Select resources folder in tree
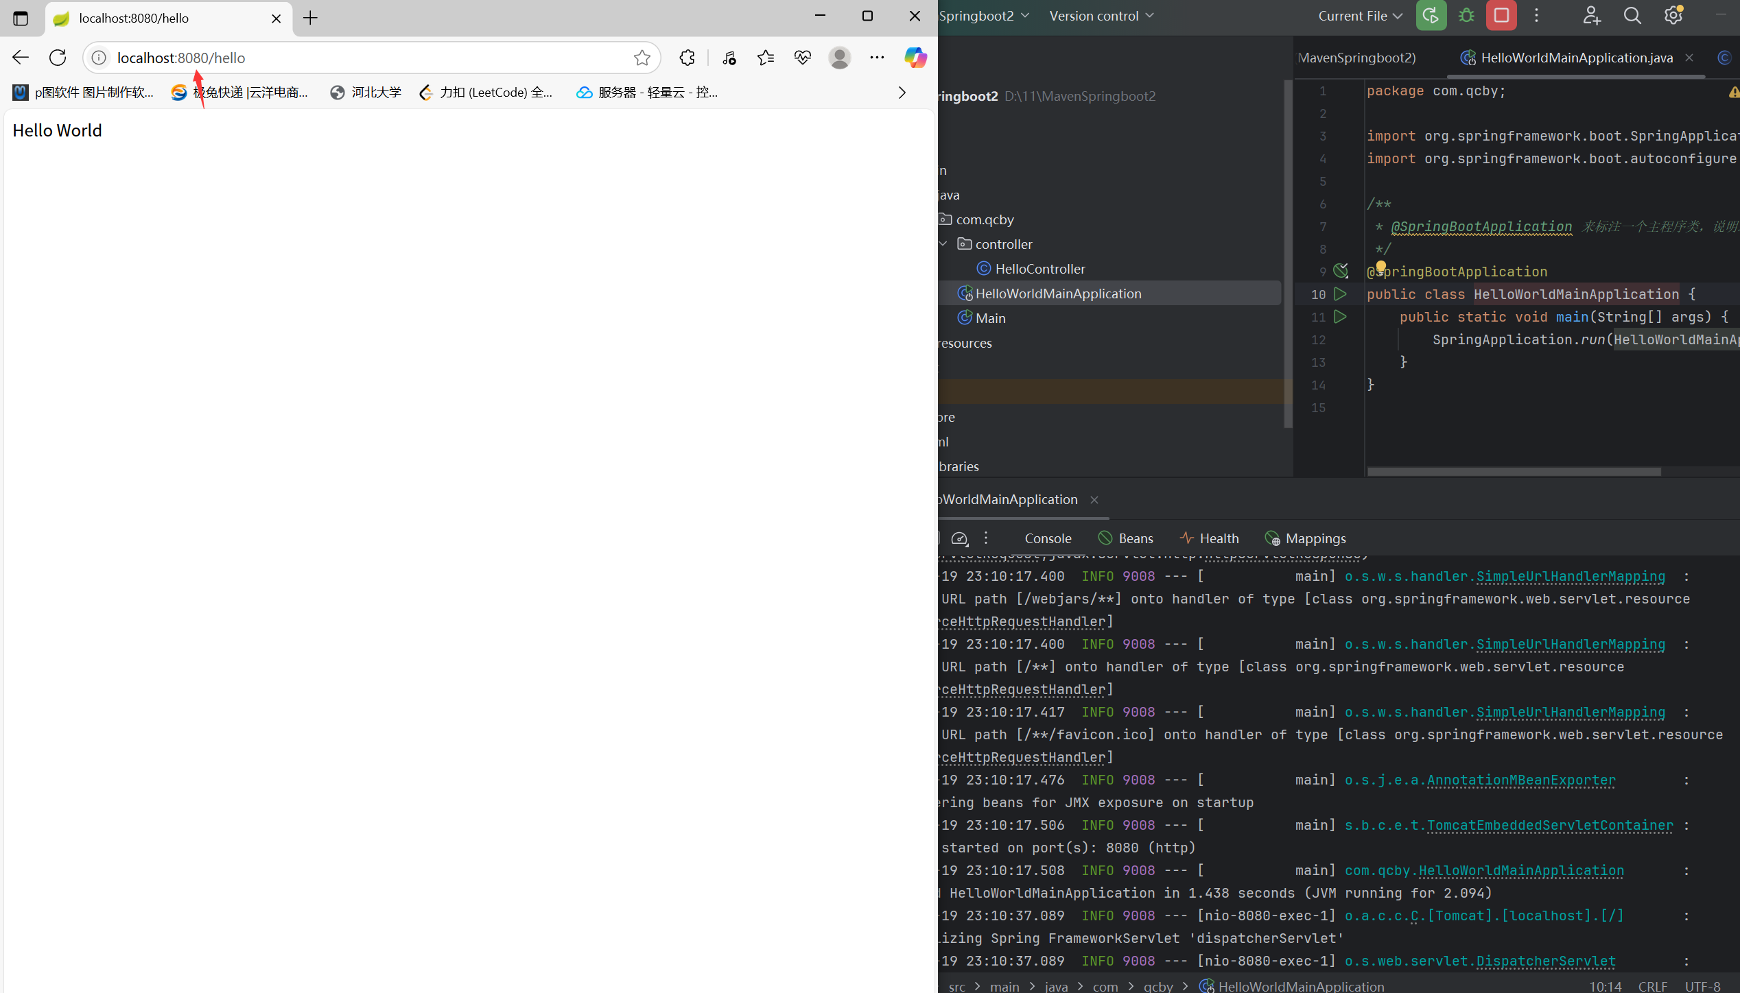The height and width of the screenshot is (993, 1740). (965, 343)
